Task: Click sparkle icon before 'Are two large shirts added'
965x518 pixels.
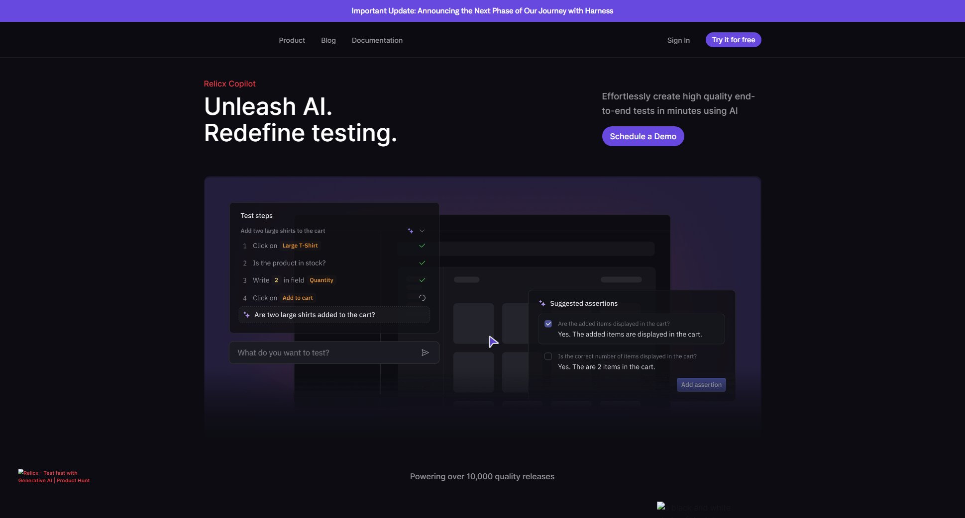Action: (x=246, y=315)
